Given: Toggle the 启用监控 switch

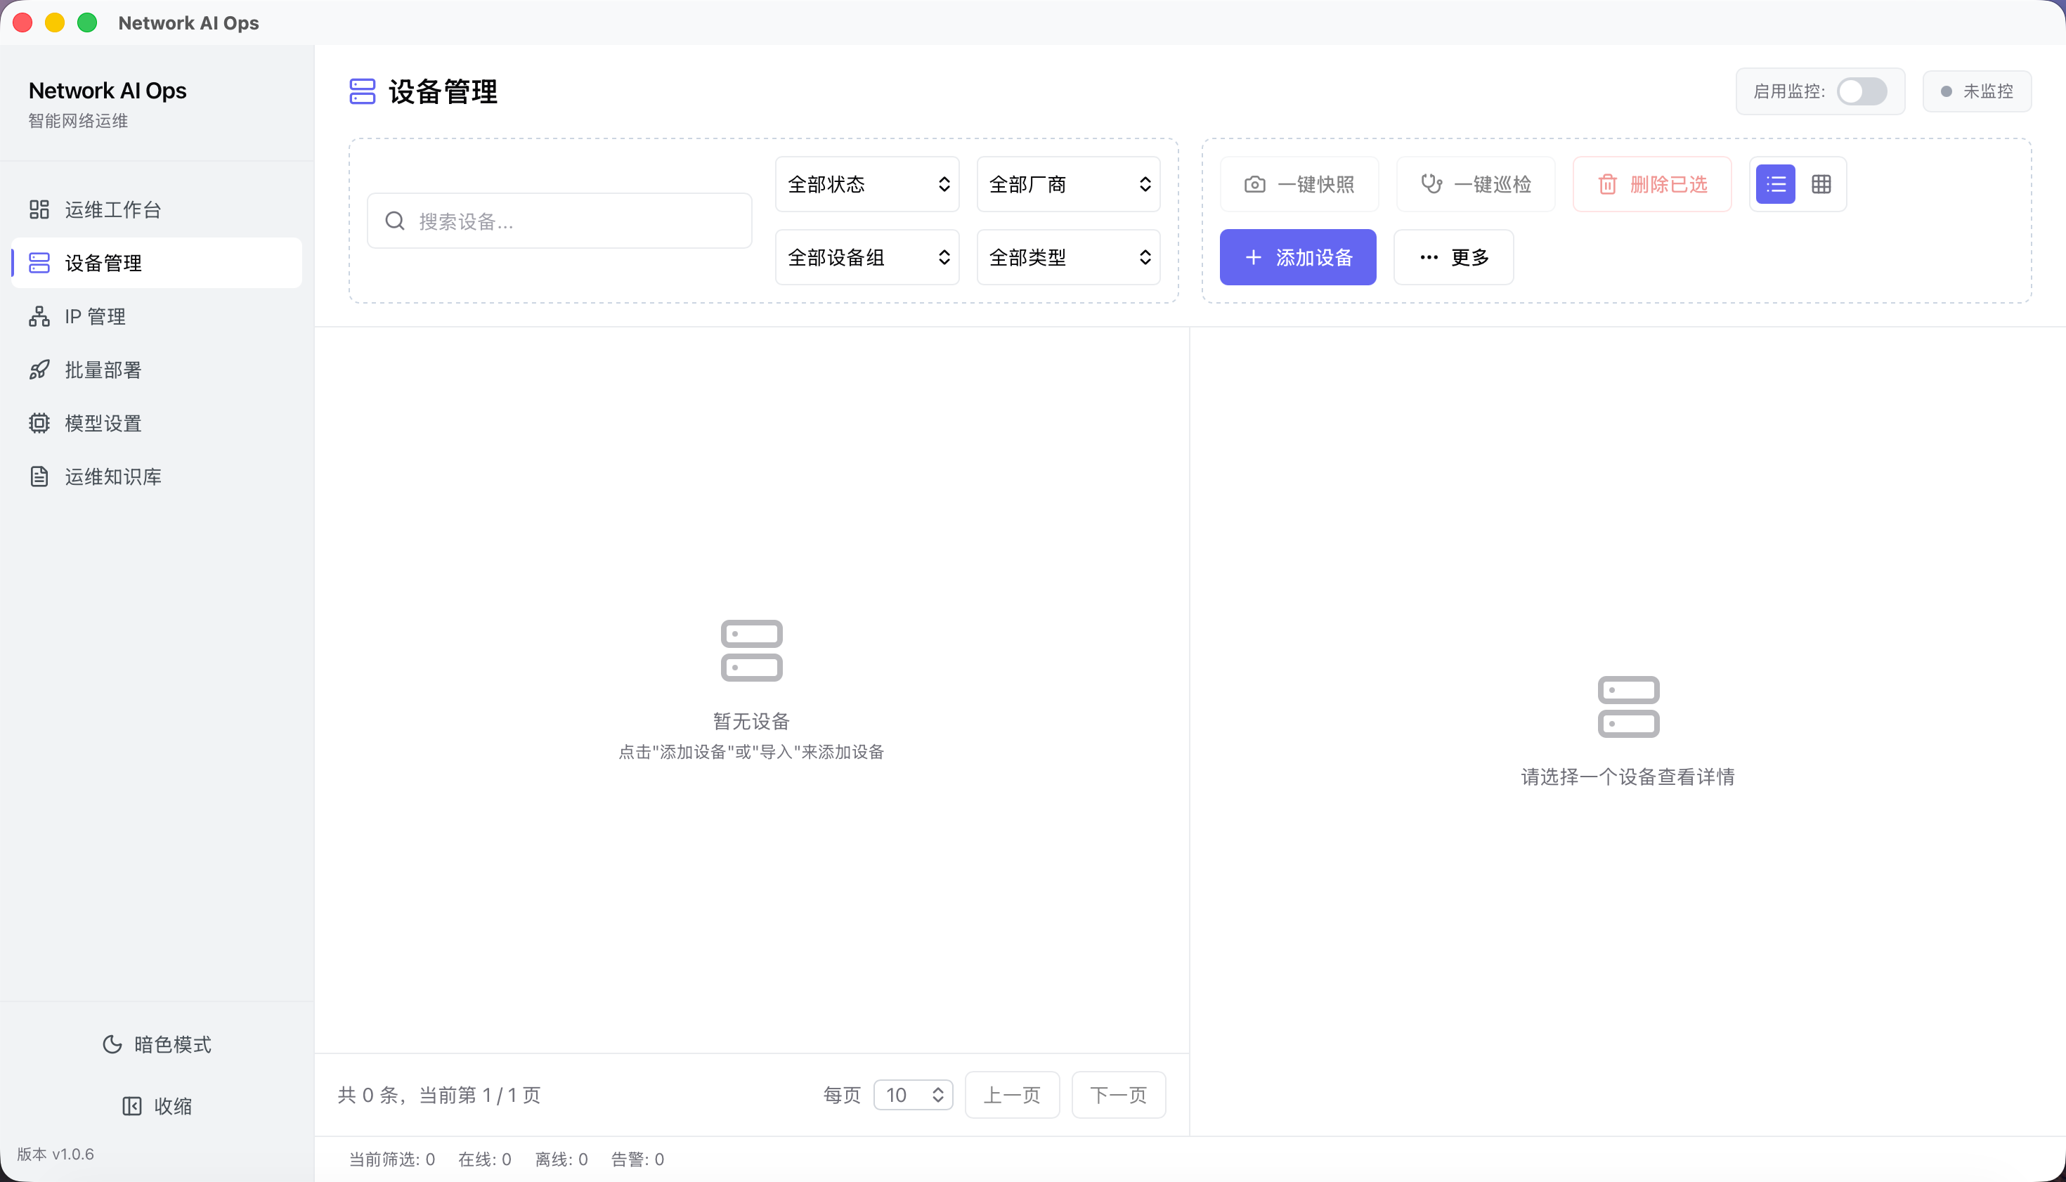Looking at the screenshot, I should [x=1862, y=91].
